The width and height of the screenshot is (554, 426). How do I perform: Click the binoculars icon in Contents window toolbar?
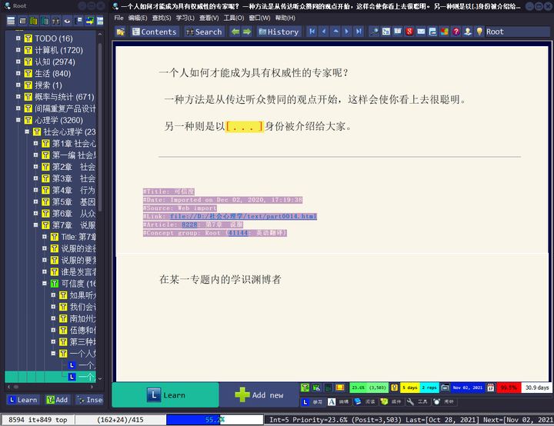click(56, 22)
